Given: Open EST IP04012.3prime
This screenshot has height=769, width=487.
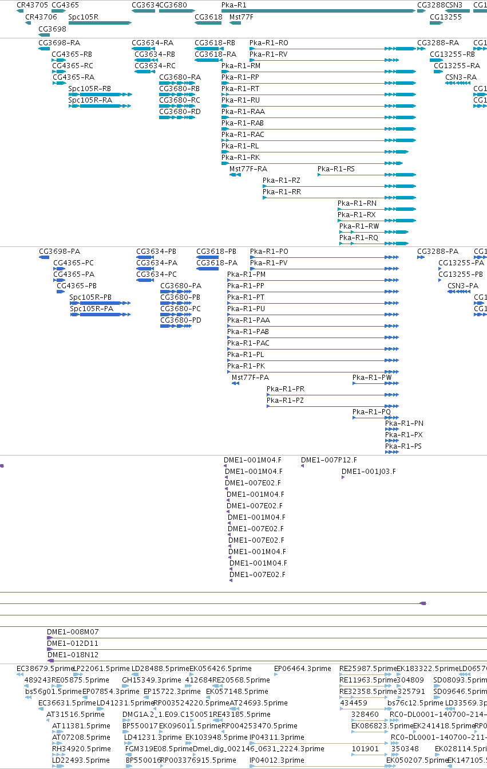Looking at the screenshot, I should pos(277,760).
